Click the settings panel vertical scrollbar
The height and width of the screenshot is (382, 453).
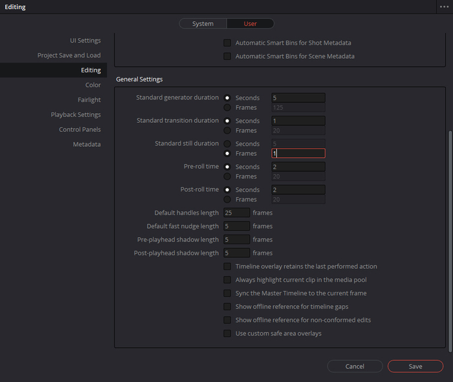(450, 239)
